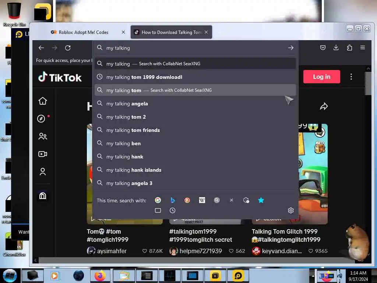Click the TikTok Log in button
Viewport: 377px width, 283px height.
click(x=322, y=77)
